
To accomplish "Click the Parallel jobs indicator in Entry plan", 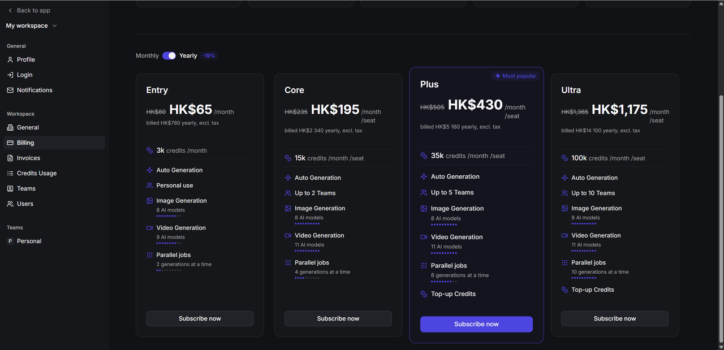I will [169, 270].
